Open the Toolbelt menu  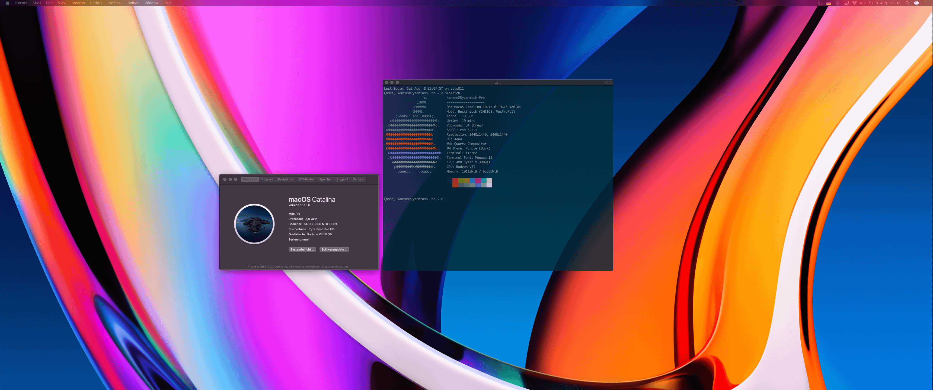click(x=132, y=3)
